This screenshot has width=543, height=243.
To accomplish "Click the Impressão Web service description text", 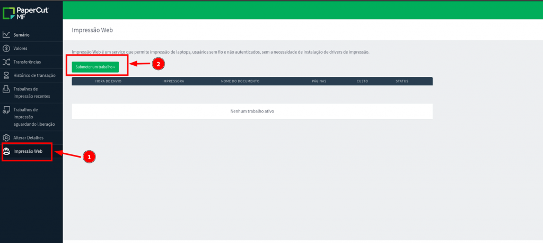I will pos(221,52).
